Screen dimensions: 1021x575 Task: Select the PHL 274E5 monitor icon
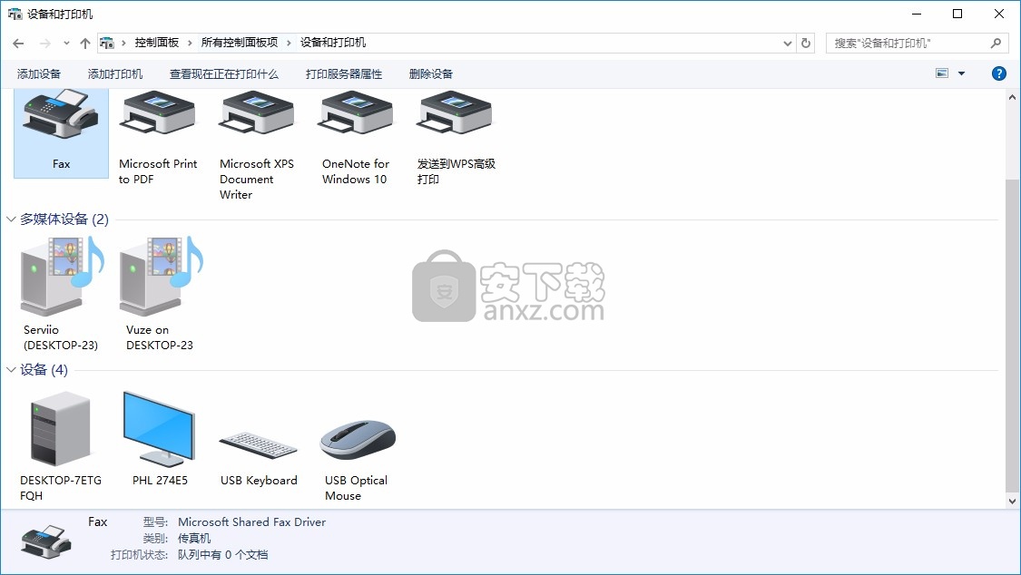coord(159,429)
